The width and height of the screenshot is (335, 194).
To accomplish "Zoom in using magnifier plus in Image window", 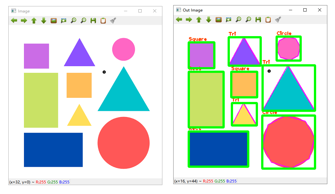I will point(74,20).
